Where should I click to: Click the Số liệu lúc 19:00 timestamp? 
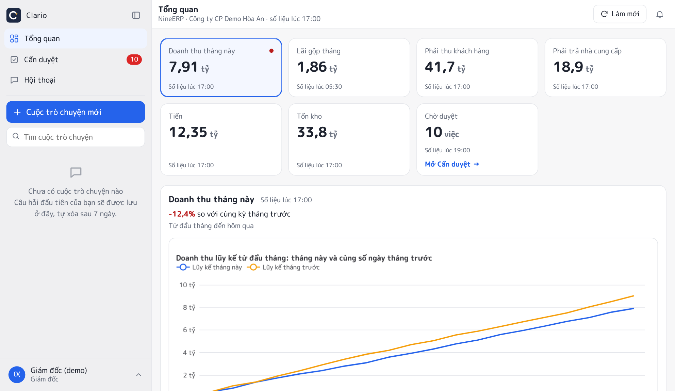(x=447, y=150)
